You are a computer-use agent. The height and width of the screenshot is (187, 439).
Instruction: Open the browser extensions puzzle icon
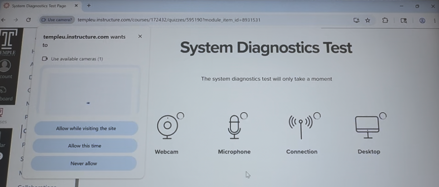tap(385, 20)
